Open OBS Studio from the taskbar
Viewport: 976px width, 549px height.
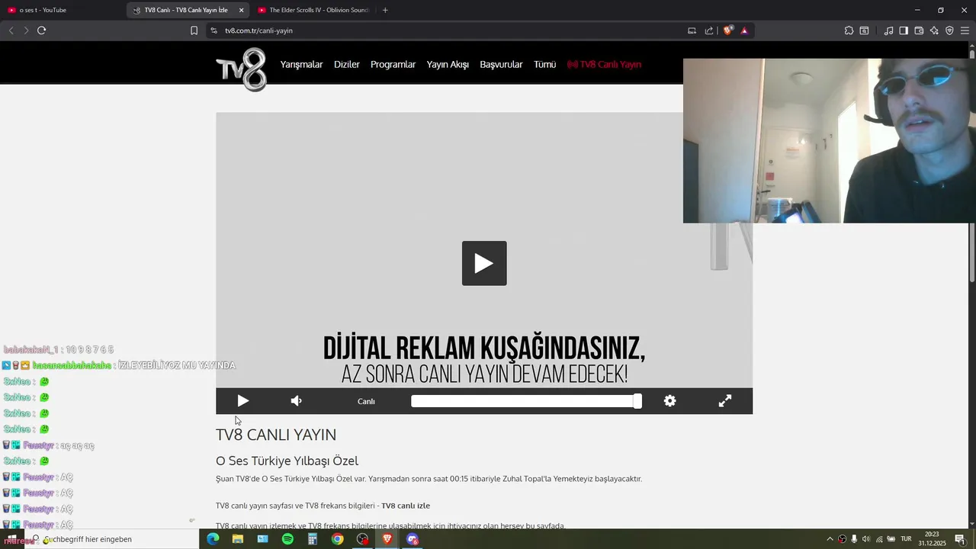pos(362,539)
